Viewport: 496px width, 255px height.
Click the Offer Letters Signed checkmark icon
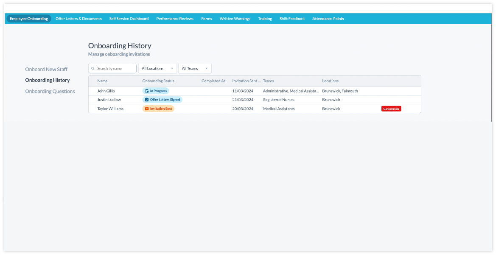click(147, 100)
